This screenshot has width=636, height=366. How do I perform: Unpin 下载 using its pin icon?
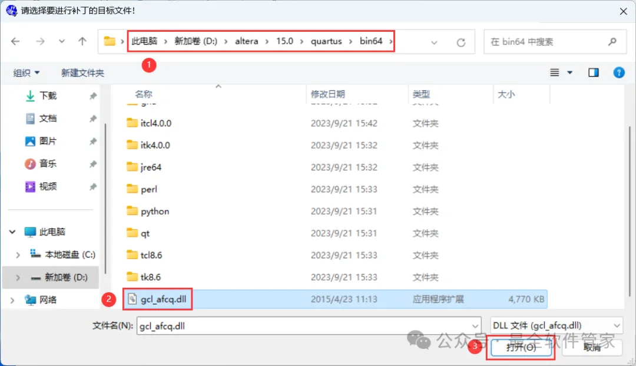click(x=93, y=95)
